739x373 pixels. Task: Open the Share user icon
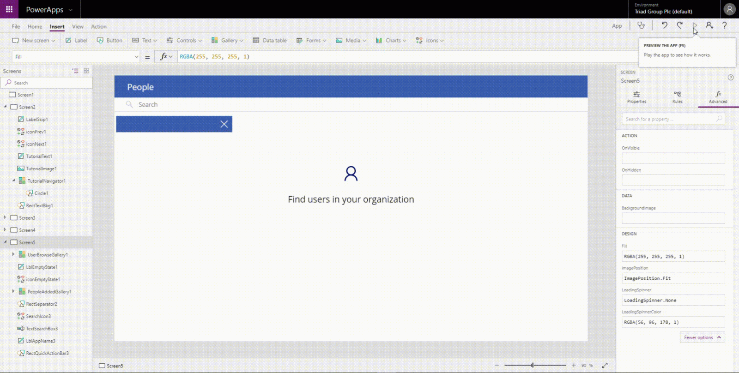tap(709, 25)
